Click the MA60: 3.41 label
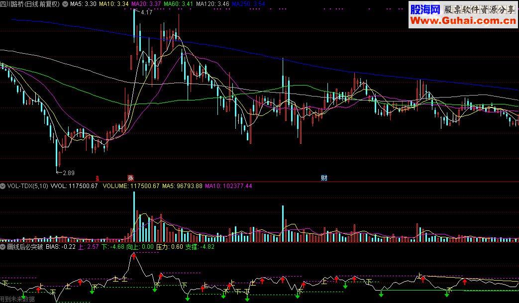Screen dimensions: 519x303 tap(179, 4)
